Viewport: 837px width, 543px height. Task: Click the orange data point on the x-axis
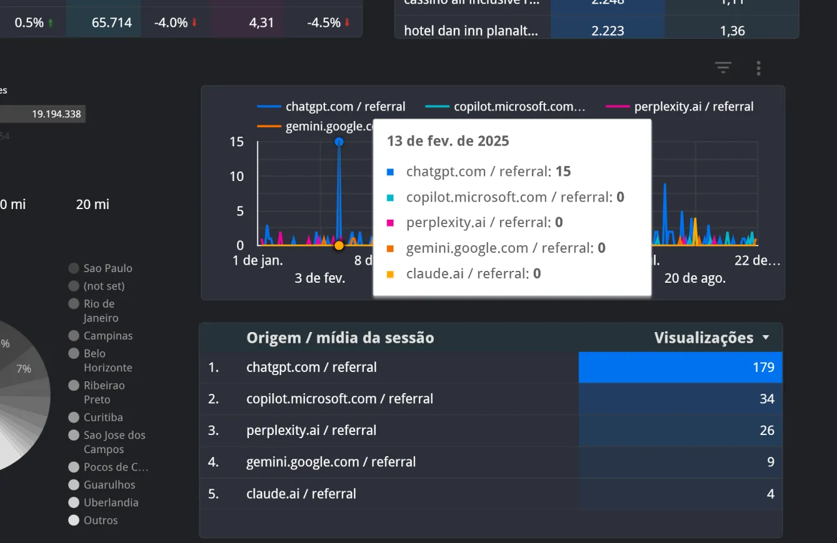339,245
